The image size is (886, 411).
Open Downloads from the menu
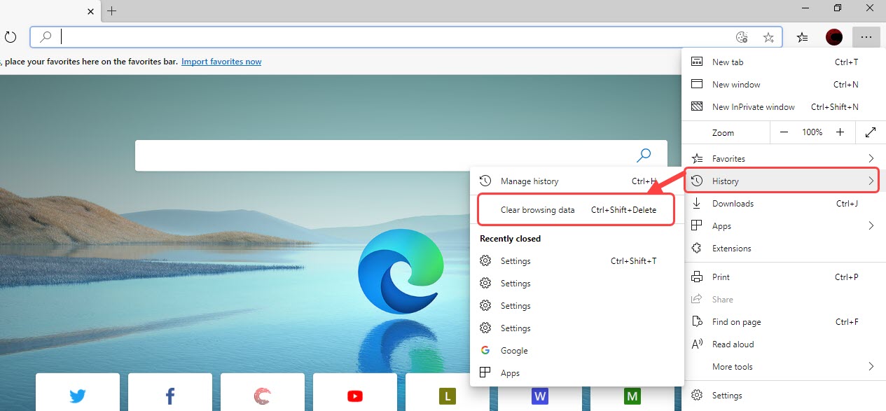tap(783, 204)
